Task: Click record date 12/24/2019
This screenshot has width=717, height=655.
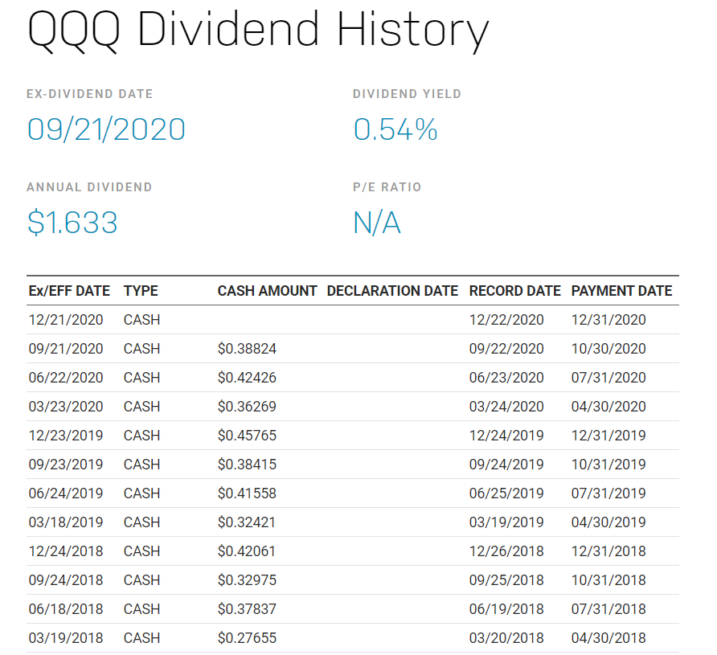Action: (506, 435)
